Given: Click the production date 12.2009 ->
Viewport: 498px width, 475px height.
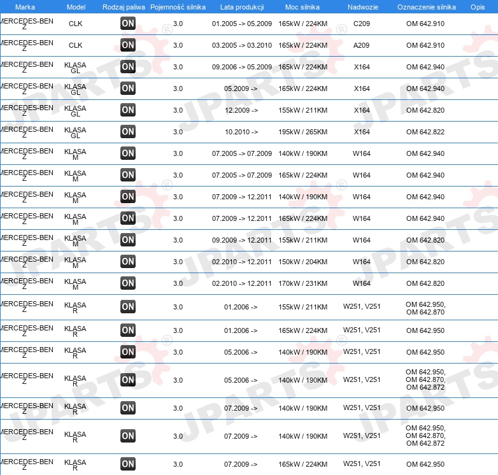Looking at the screenshot, I should 241,110.
